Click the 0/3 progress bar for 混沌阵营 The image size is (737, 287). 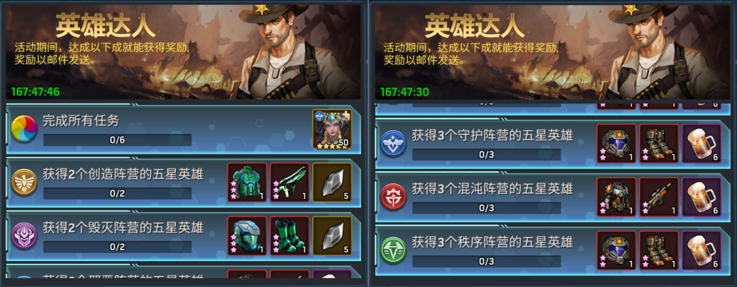tap(487, 208)
